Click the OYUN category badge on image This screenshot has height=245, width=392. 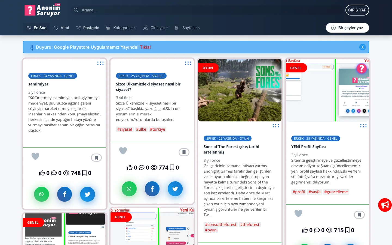(x=208, y=68)
